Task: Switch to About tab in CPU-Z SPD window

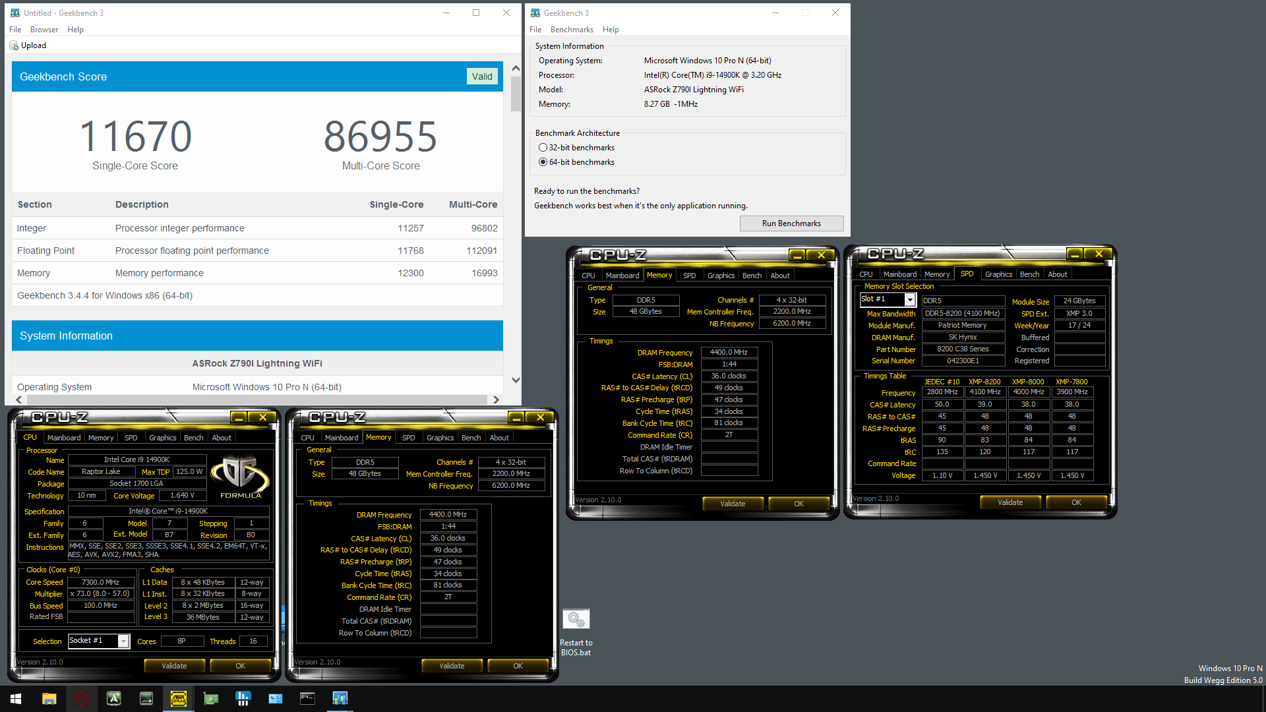Action: click(x=1058, y=274)
